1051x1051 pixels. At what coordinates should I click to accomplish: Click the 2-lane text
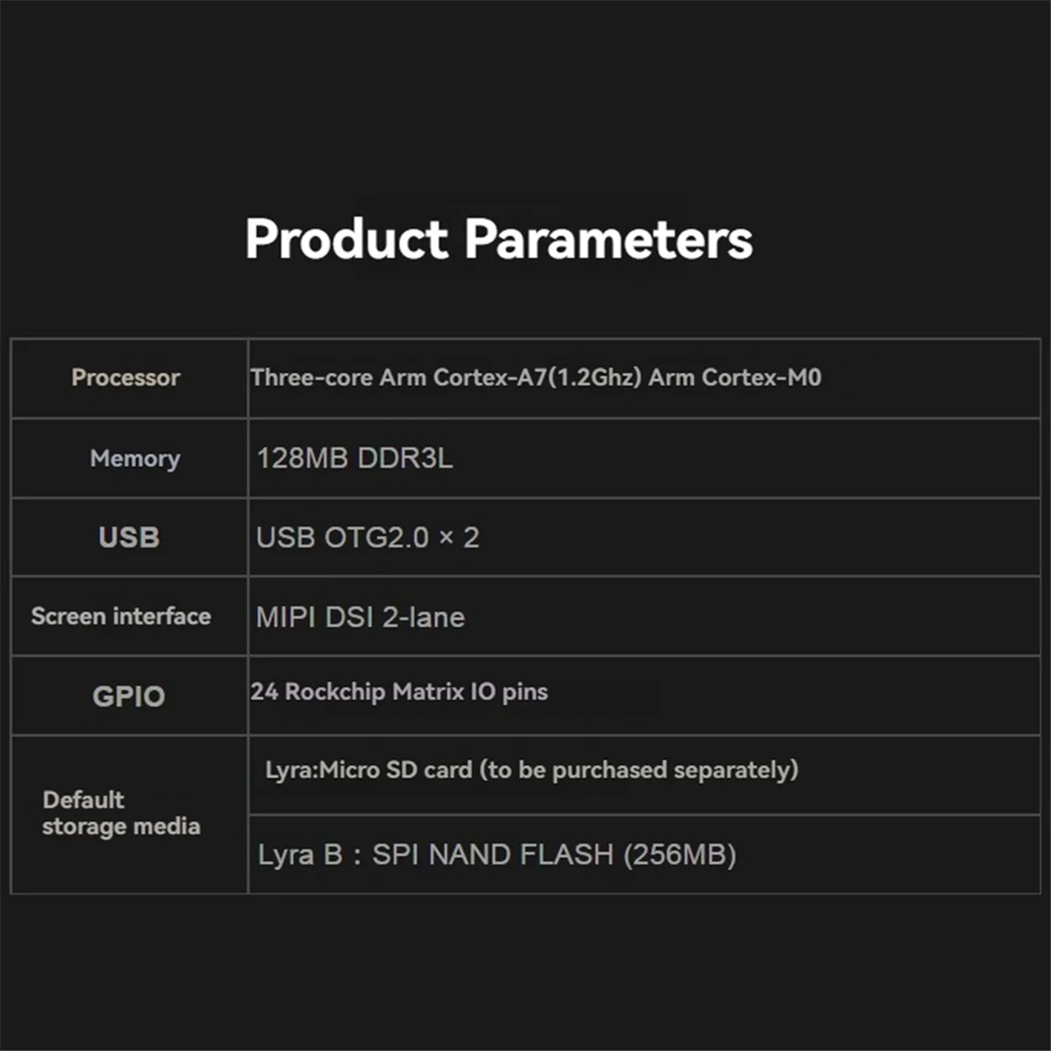423,617
